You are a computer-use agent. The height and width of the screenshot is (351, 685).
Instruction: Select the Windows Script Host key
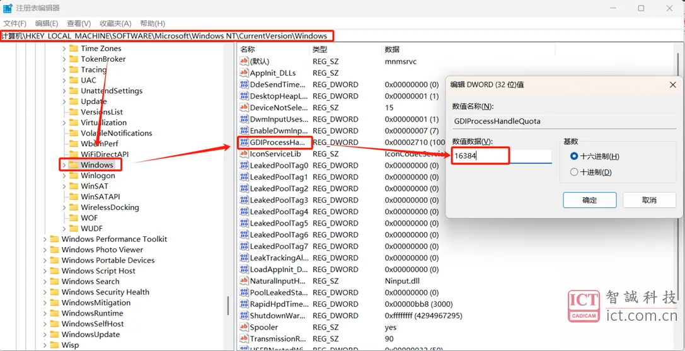pyautogui.click(x=98, y=271)
